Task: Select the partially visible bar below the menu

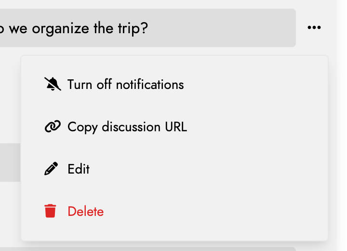Action: (x=148, y=249)
